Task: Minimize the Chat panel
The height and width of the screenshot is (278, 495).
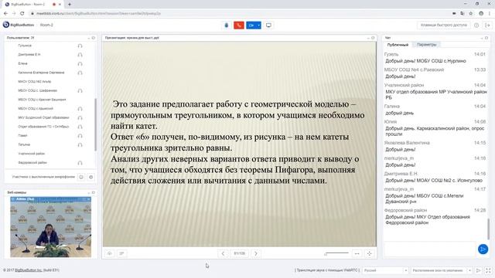Action: 482,38
